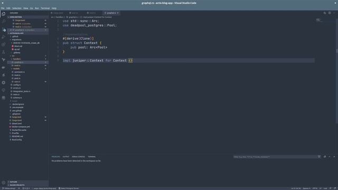Click the filter funnel icon in Problems panel

[x=319, y=157]
